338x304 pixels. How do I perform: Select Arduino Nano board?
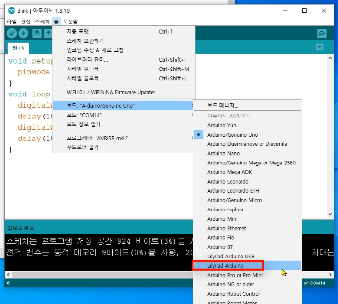tap(247, 153)
